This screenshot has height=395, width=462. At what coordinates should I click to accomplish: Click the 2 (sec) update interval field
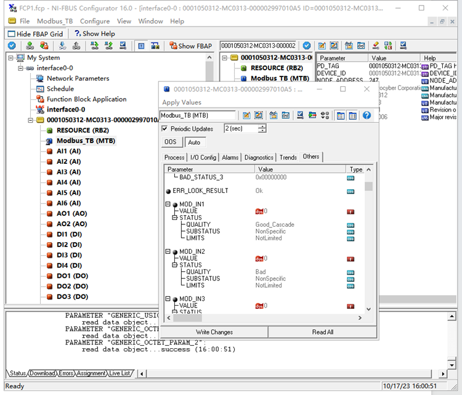point(241,129)
